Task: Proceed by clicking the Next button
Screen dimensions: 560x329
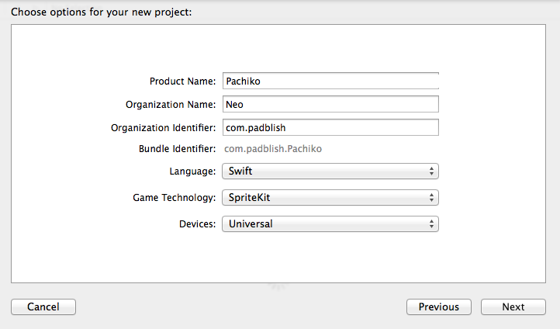Action: tap(513, 306)
